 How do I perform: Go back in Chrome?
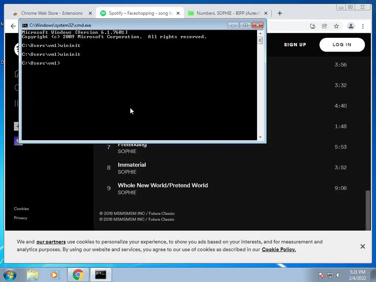13,26
